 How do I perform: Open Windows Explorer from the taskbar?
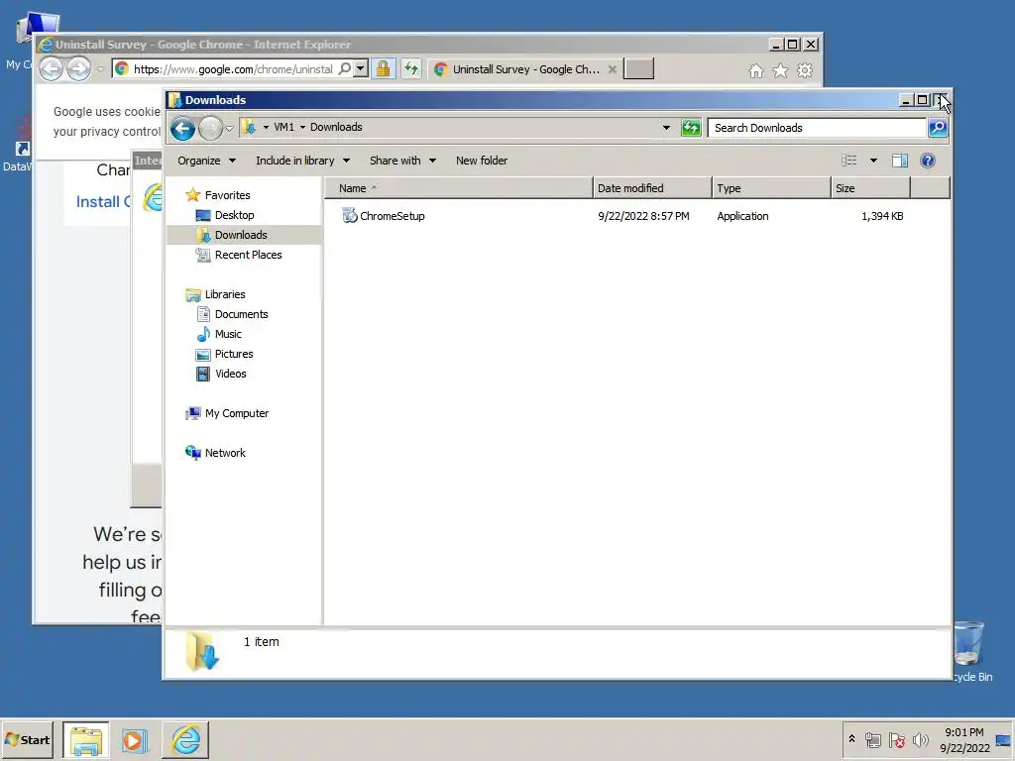click(86, 739)
